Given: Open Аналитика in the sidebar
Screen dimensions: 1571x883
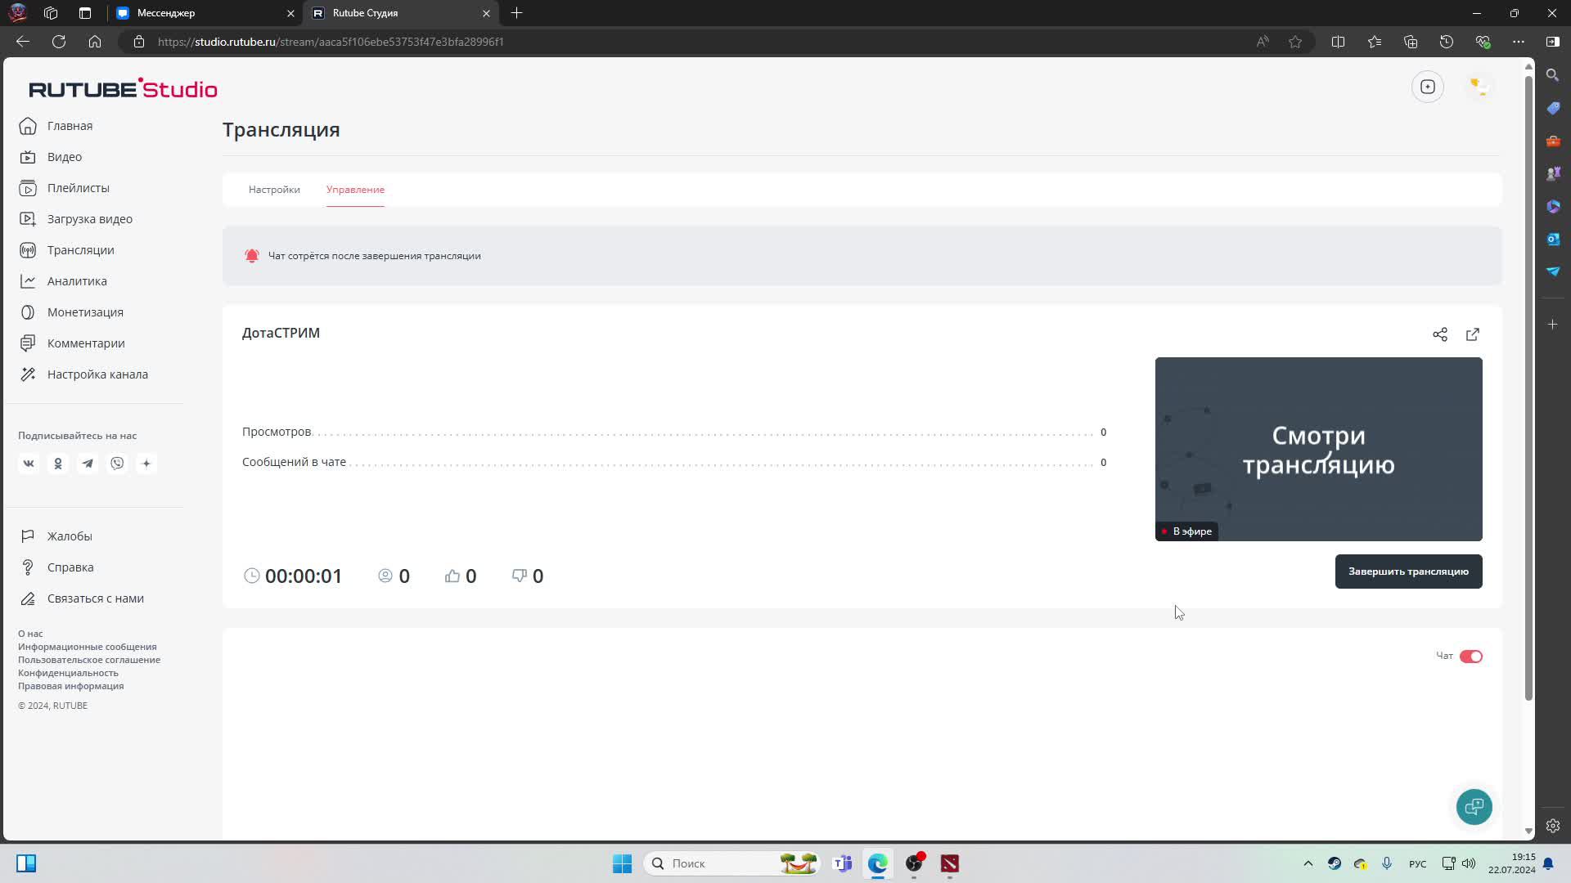Looking at the screenshot, I should tap(77, 281).
